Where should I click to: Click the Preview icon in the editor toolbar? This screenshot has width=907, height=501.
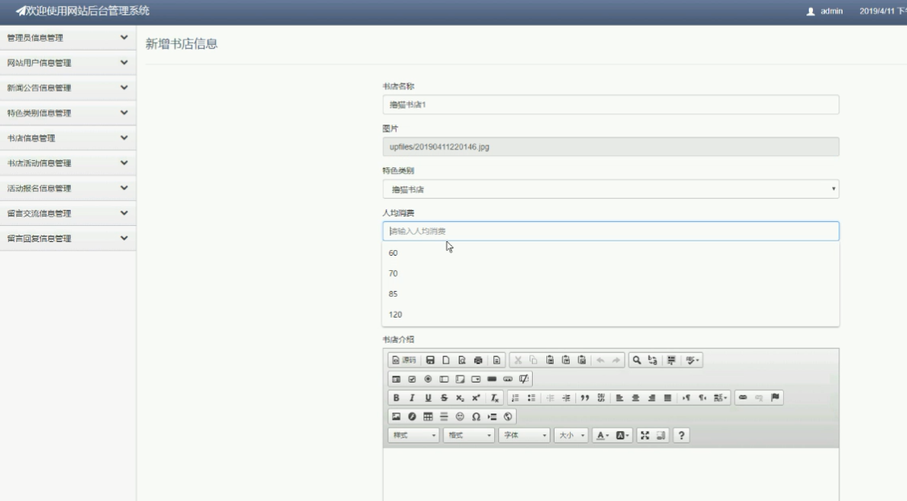click(x=462, y=360)
